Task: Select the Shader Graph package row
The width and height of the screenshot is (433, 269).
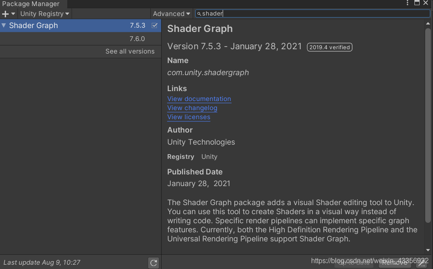Action: pos(80,25)
